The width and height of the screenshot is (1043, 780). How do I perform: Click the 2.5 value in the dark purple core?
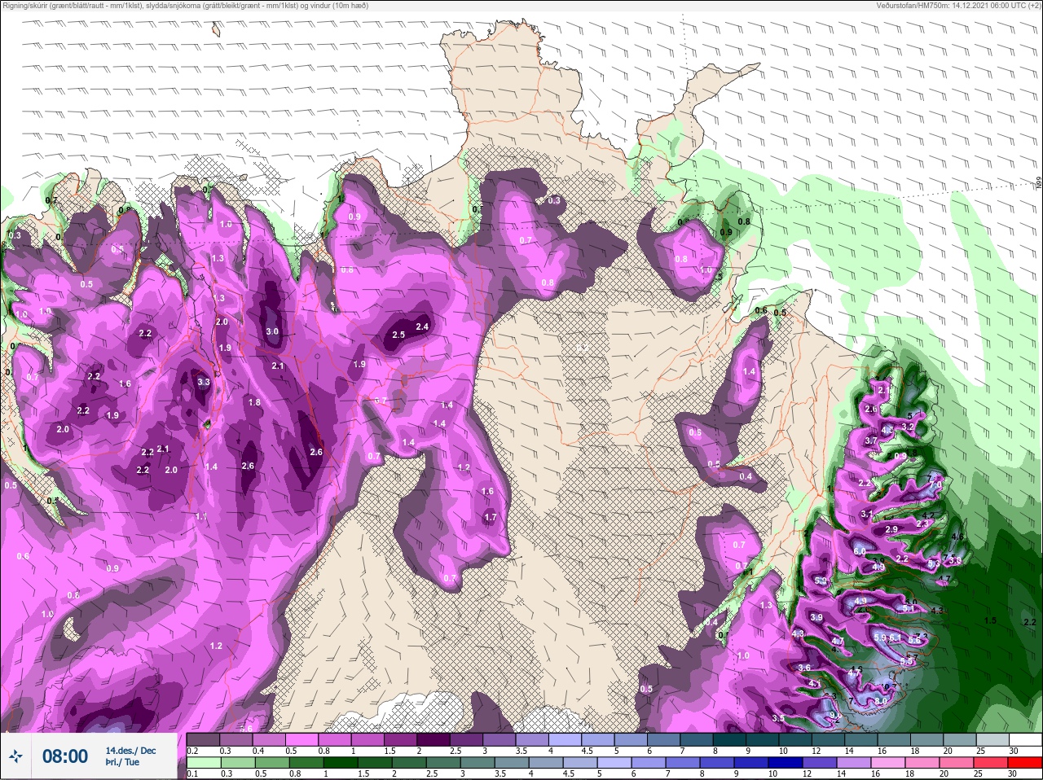point(398,335)
